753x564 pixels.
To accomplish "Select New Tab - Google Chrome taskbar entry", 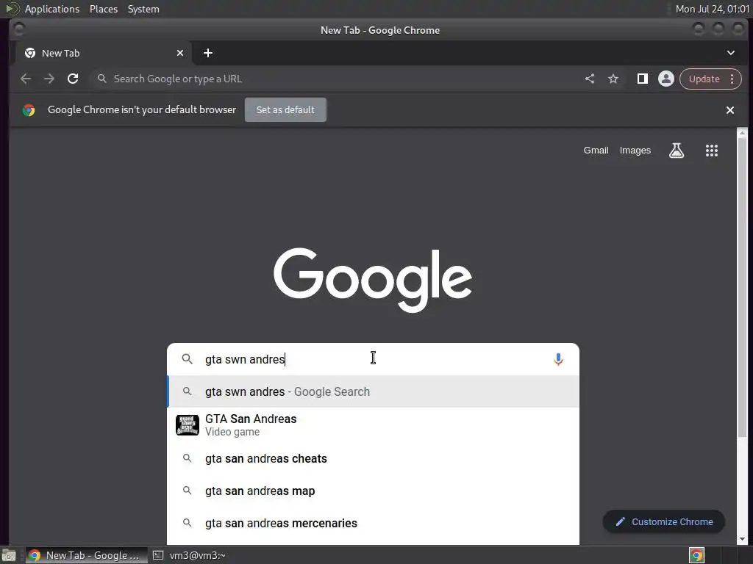I will [x=85, y=555].
